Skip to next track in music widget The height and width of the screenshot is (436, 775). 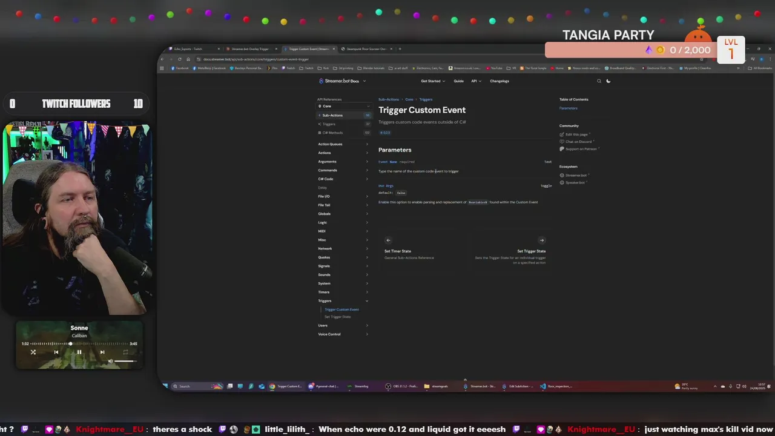pyautogui.click(x=102, y=352)
